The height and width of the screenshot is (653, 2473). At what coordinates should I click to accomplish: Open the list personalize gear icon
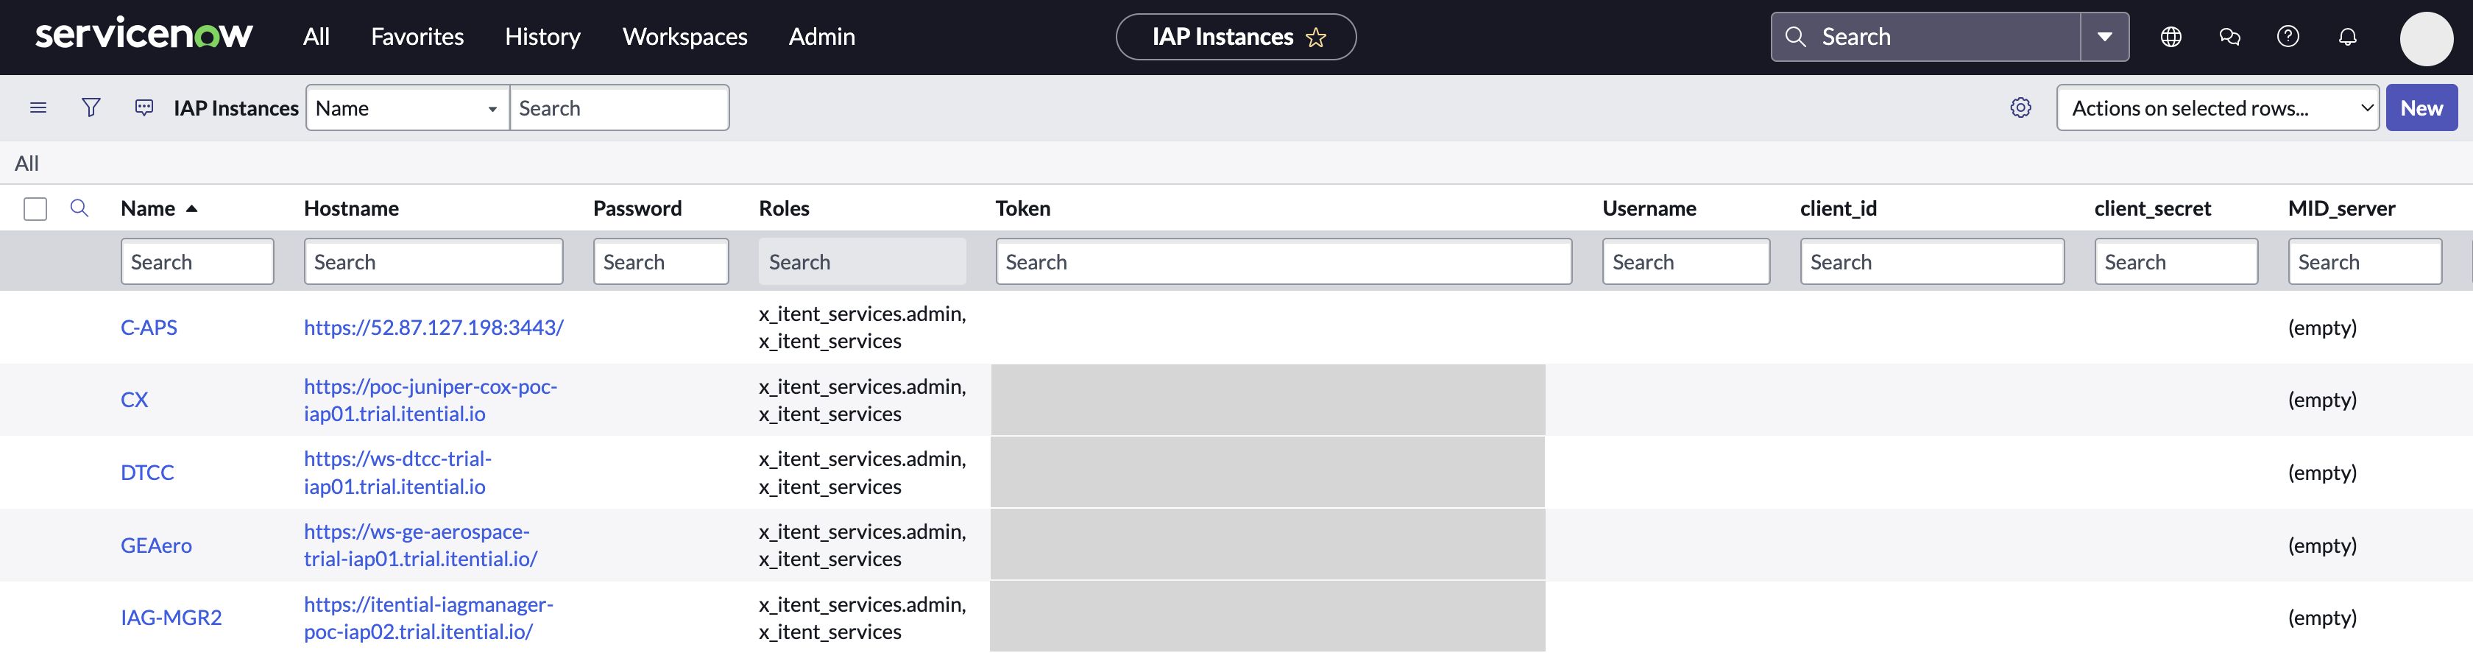(2021, 107)
